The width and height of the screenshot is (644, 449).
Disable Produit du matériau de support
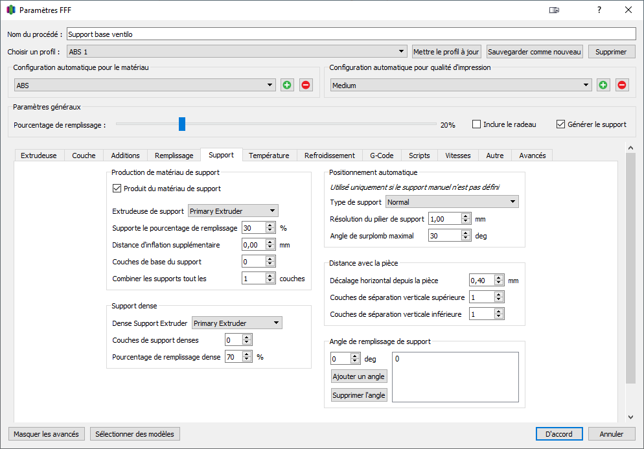pyautogui.click(x=117, y=189)
